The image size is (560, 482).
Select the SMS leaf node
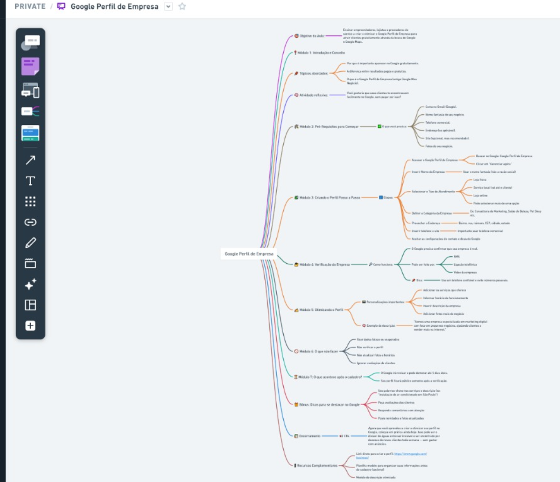(x=457, y=257)
